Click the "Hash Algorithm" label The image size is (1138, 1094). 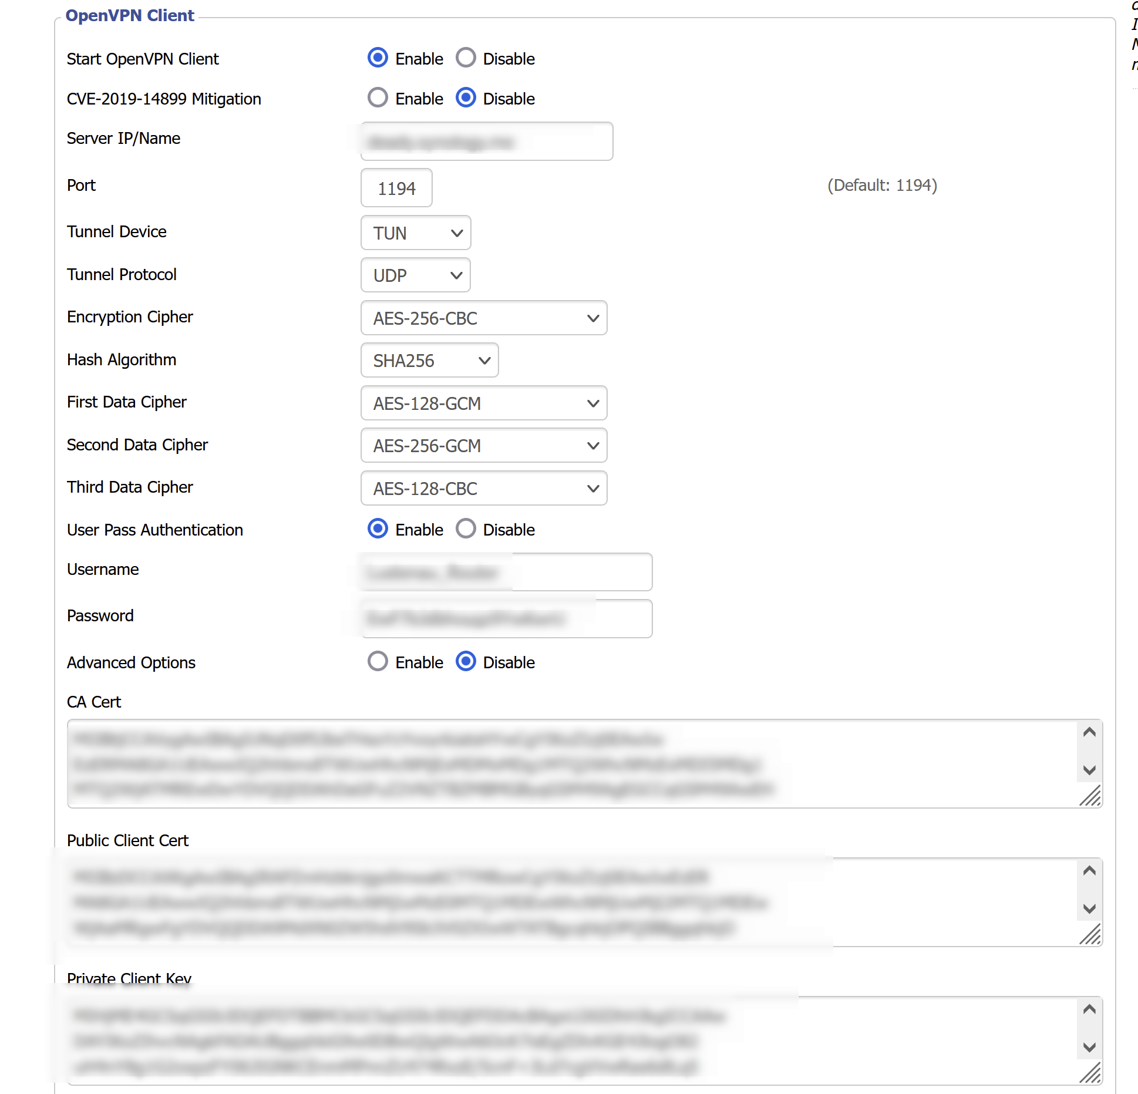tap(122, 359)
